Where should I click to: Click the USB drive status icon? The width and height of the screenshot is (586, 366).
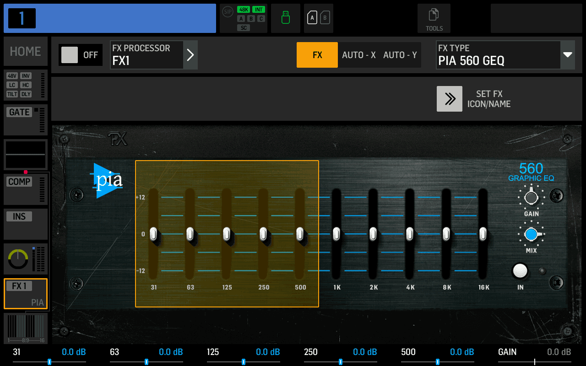[286, 18]
